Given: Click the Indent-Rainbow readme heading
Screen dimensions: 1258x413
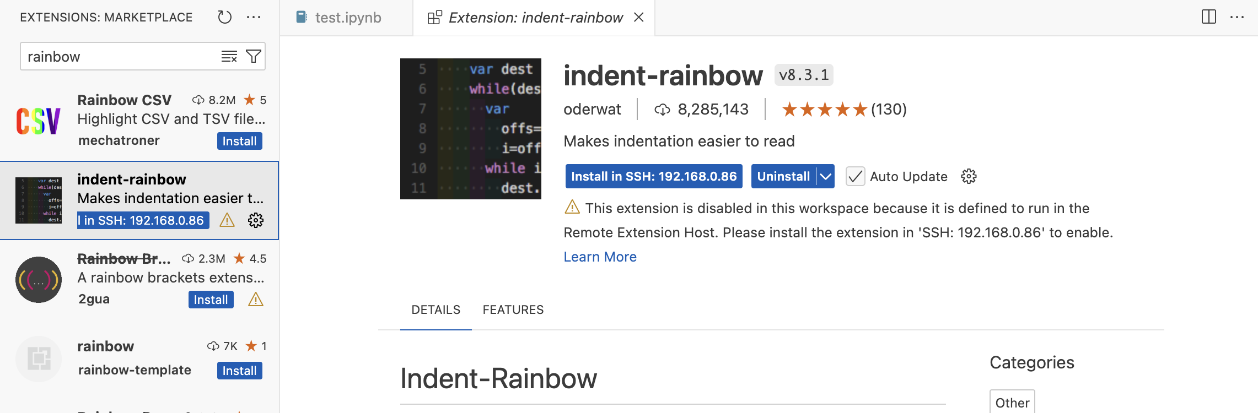Looking at the screenshot, I should [498, 379].
